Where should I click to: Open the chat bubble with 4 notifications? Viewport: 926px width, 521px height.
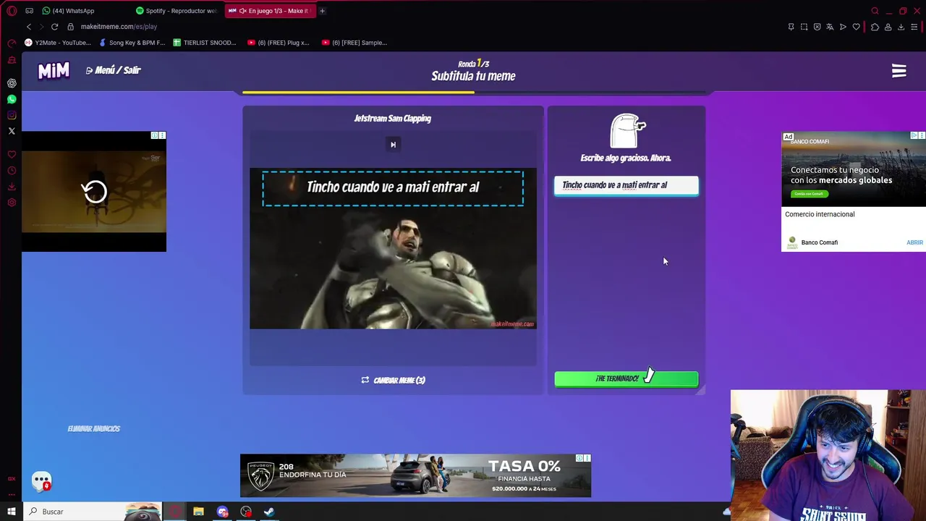point(41,480)
